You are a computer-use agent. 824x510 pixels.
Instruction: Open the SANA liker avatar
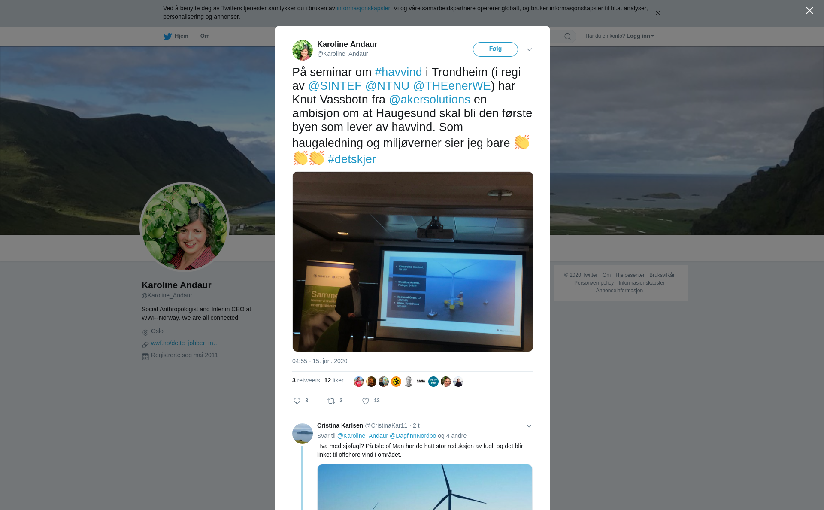421,382
